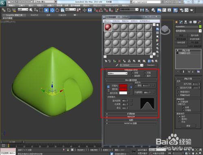The image size is (203, 155).
Task: Enable the 双面 two-sided checkbox
Action: [x=145, y=73]
